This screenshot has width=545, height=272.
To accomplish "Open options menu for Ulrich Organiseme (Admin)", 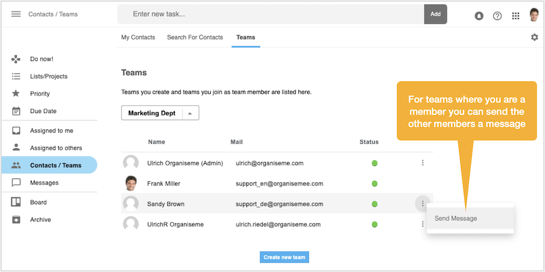I will (423, 163).
